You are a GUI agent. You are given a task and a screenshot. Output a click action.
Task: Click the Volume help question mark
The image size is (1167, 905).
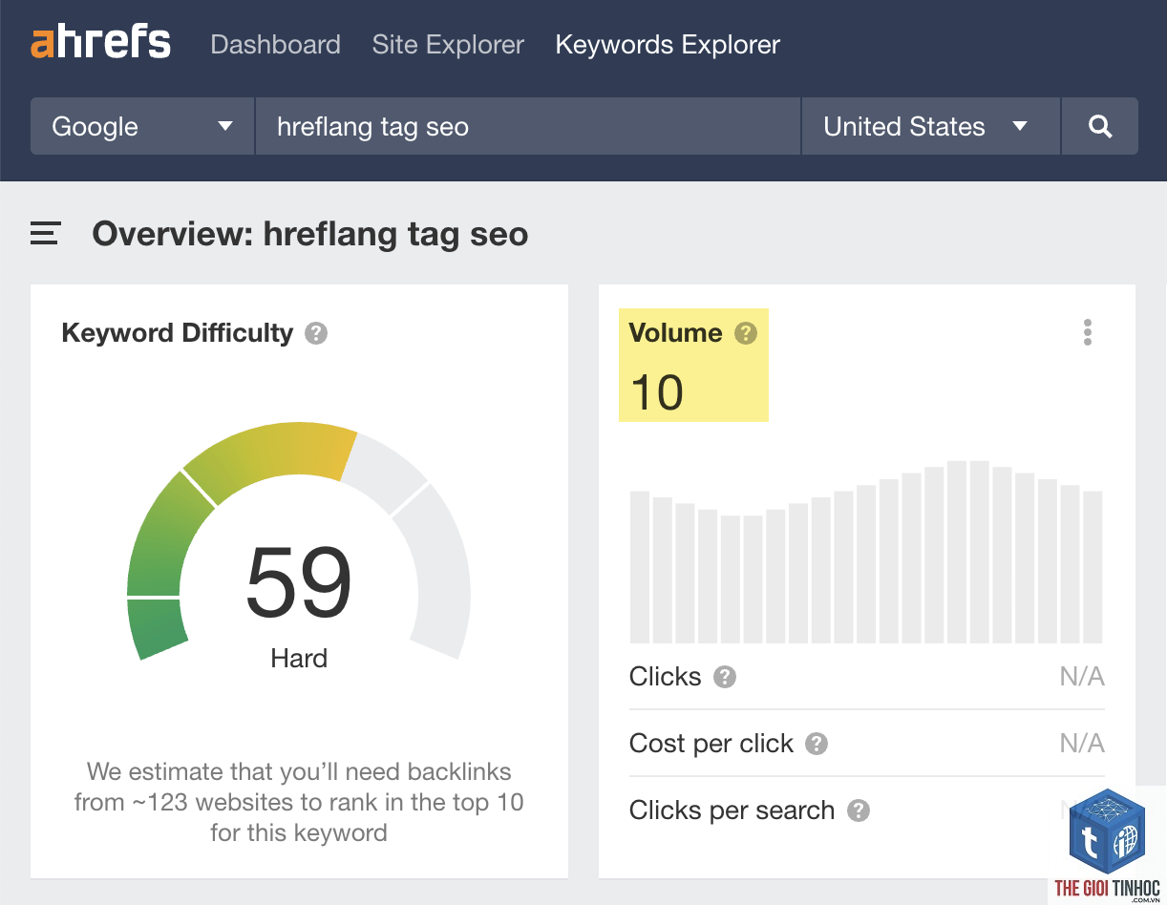coord(746,333)
